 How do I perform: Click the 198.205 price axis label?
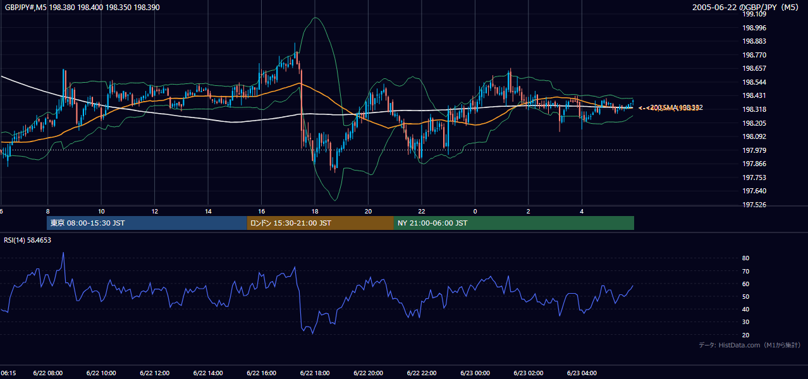click(x=754, y=123)
